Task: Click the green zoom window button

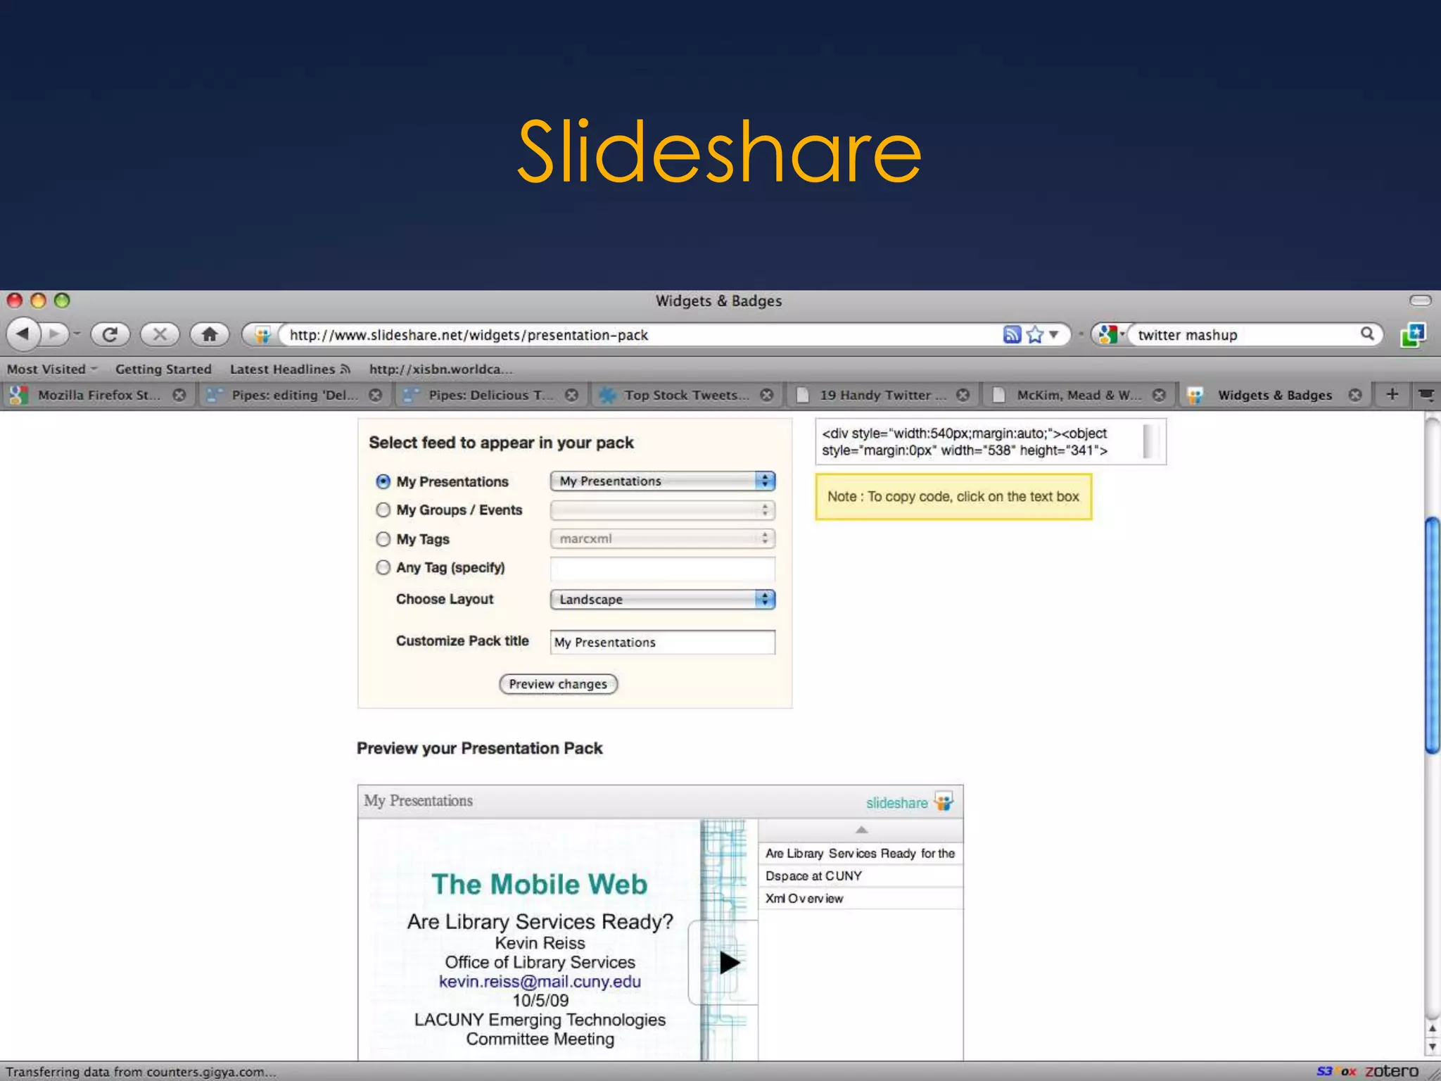Action: [62, 301]
